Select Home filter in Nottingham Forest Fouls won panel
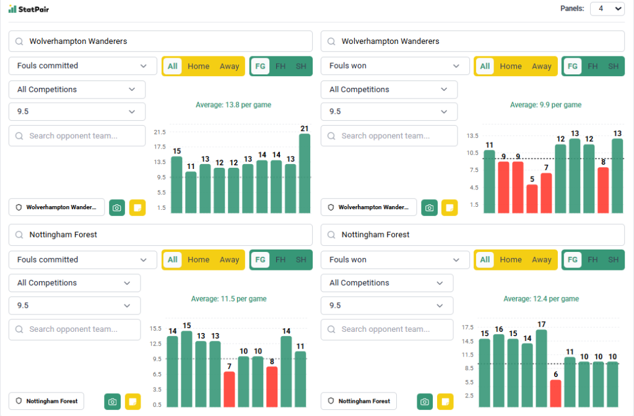This screenshot has height=416, width=634. click(511, 260)
